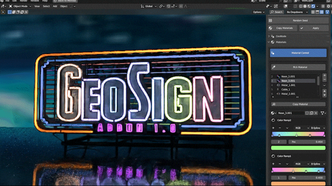Collapse the Materials panel section
The image size is (332, 186).
269,42
